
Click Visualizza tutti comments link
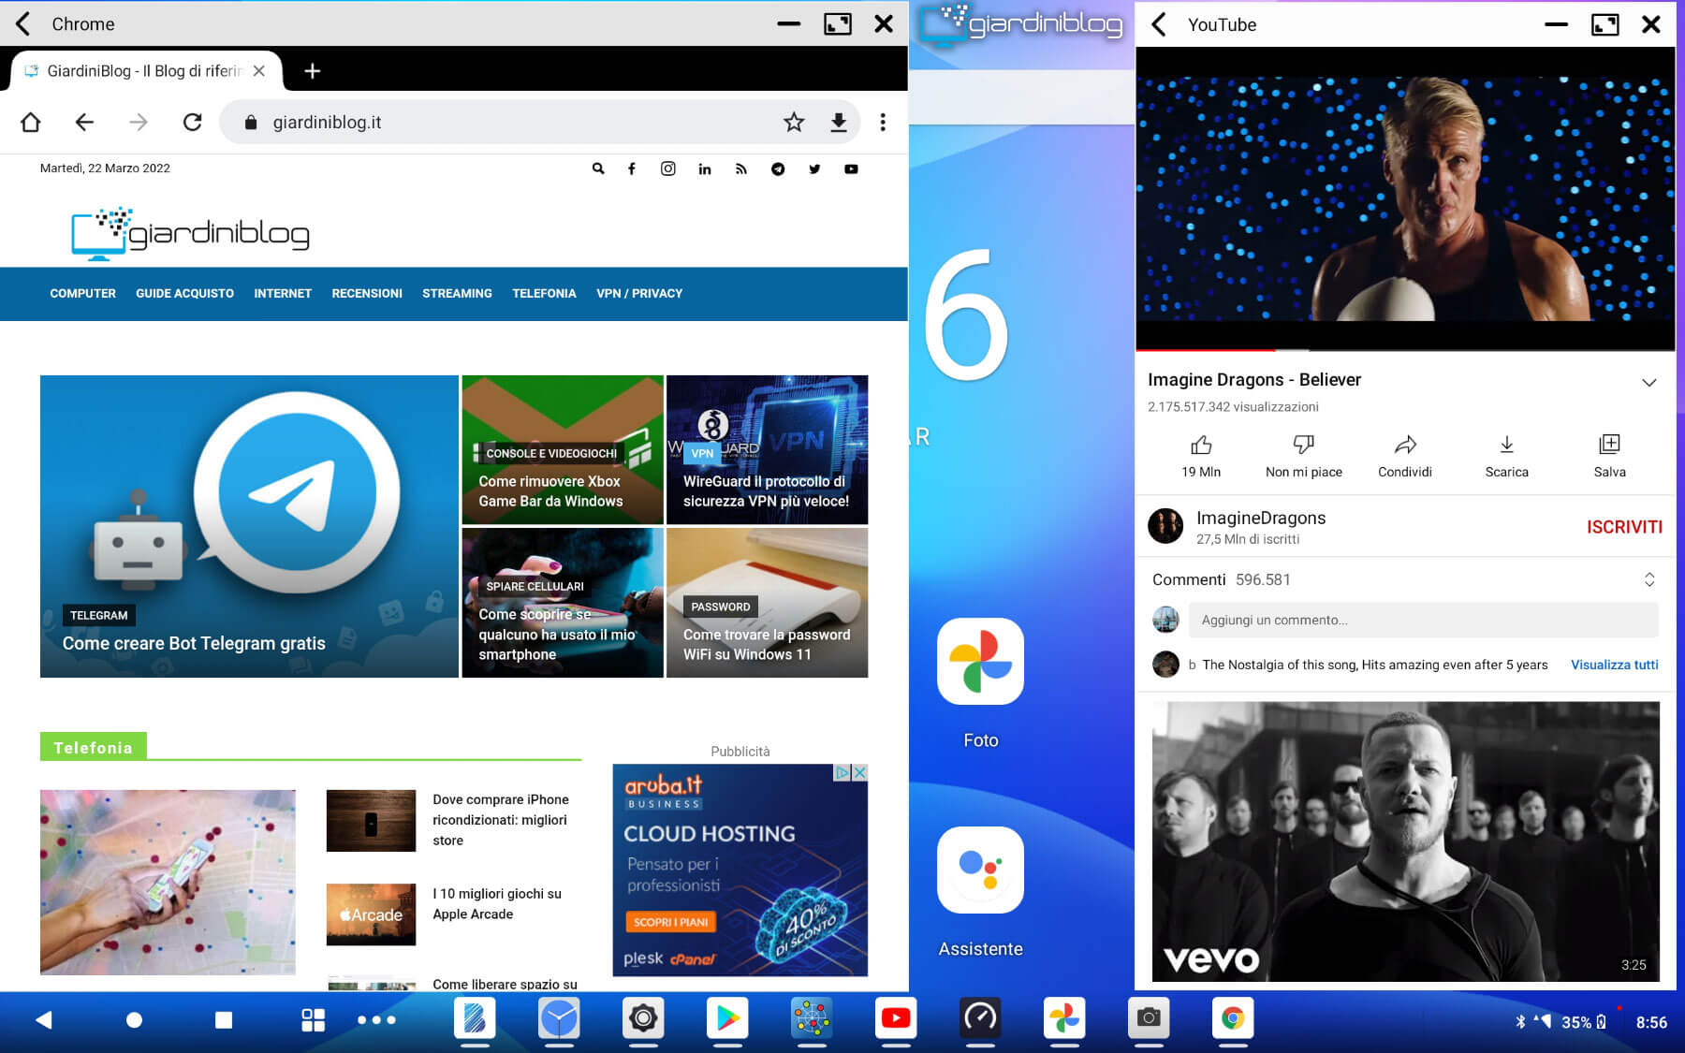point(1614,665)
